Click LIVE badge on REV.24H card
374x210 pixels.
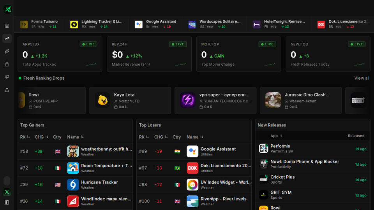178,44
